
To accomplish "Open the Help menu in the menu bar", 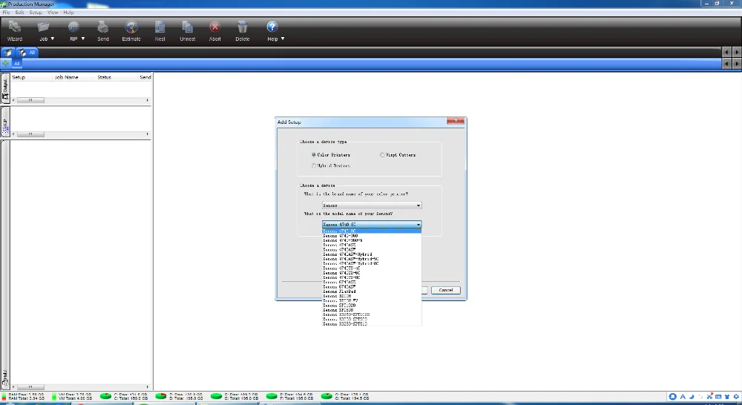I will 68,13.
